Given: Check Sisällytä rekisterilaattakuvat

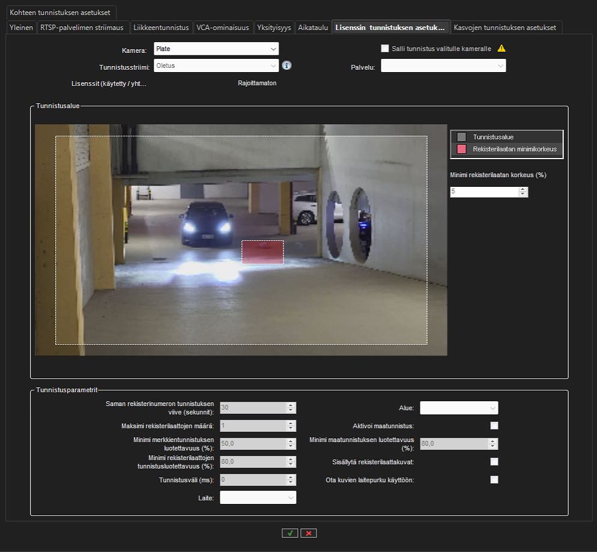Looking at the screenshot, I should click(x=494, y=462).
